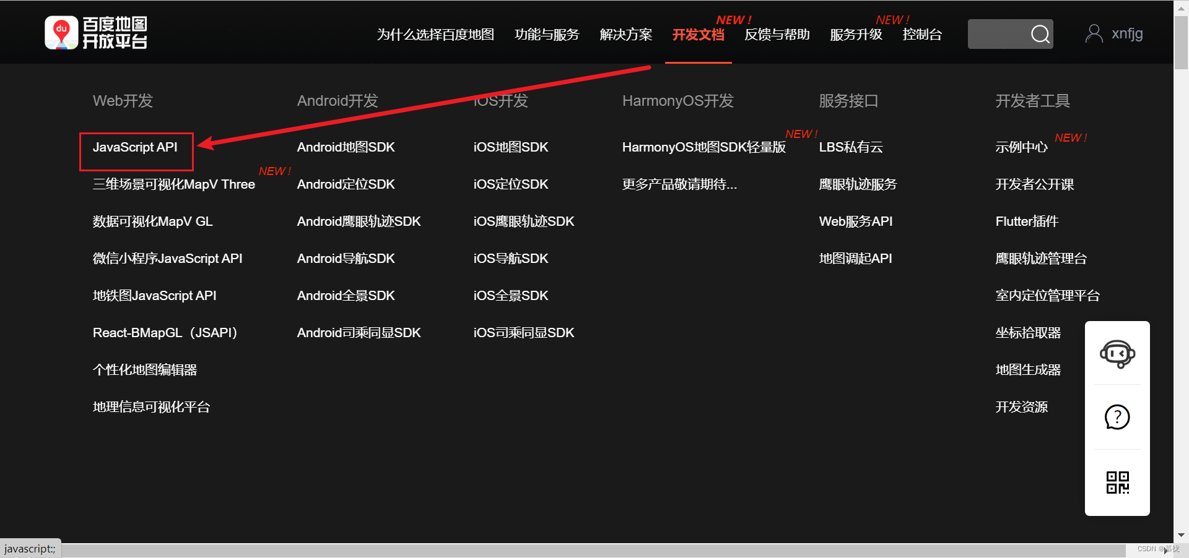
Task: Open Android司乘同显SDK
Action: tap(359, 333)
